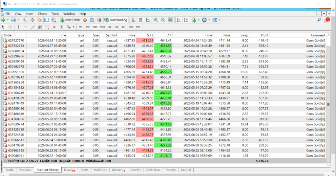The width and height of the screenshot is (336, 176).
Task: Open the Indicators list icon
Action: tap(194, 20)
